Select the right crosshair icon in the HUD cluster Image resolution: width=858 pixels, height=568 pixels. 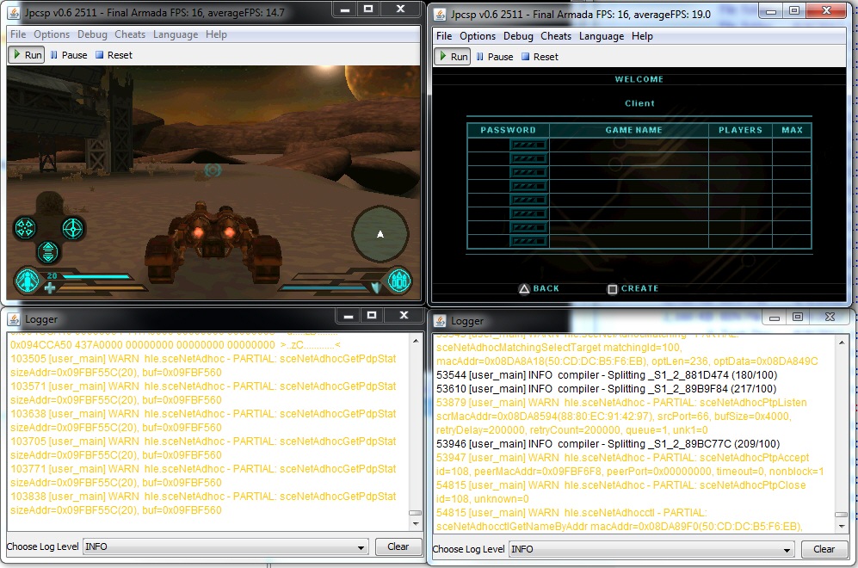(x=72, y=228)
